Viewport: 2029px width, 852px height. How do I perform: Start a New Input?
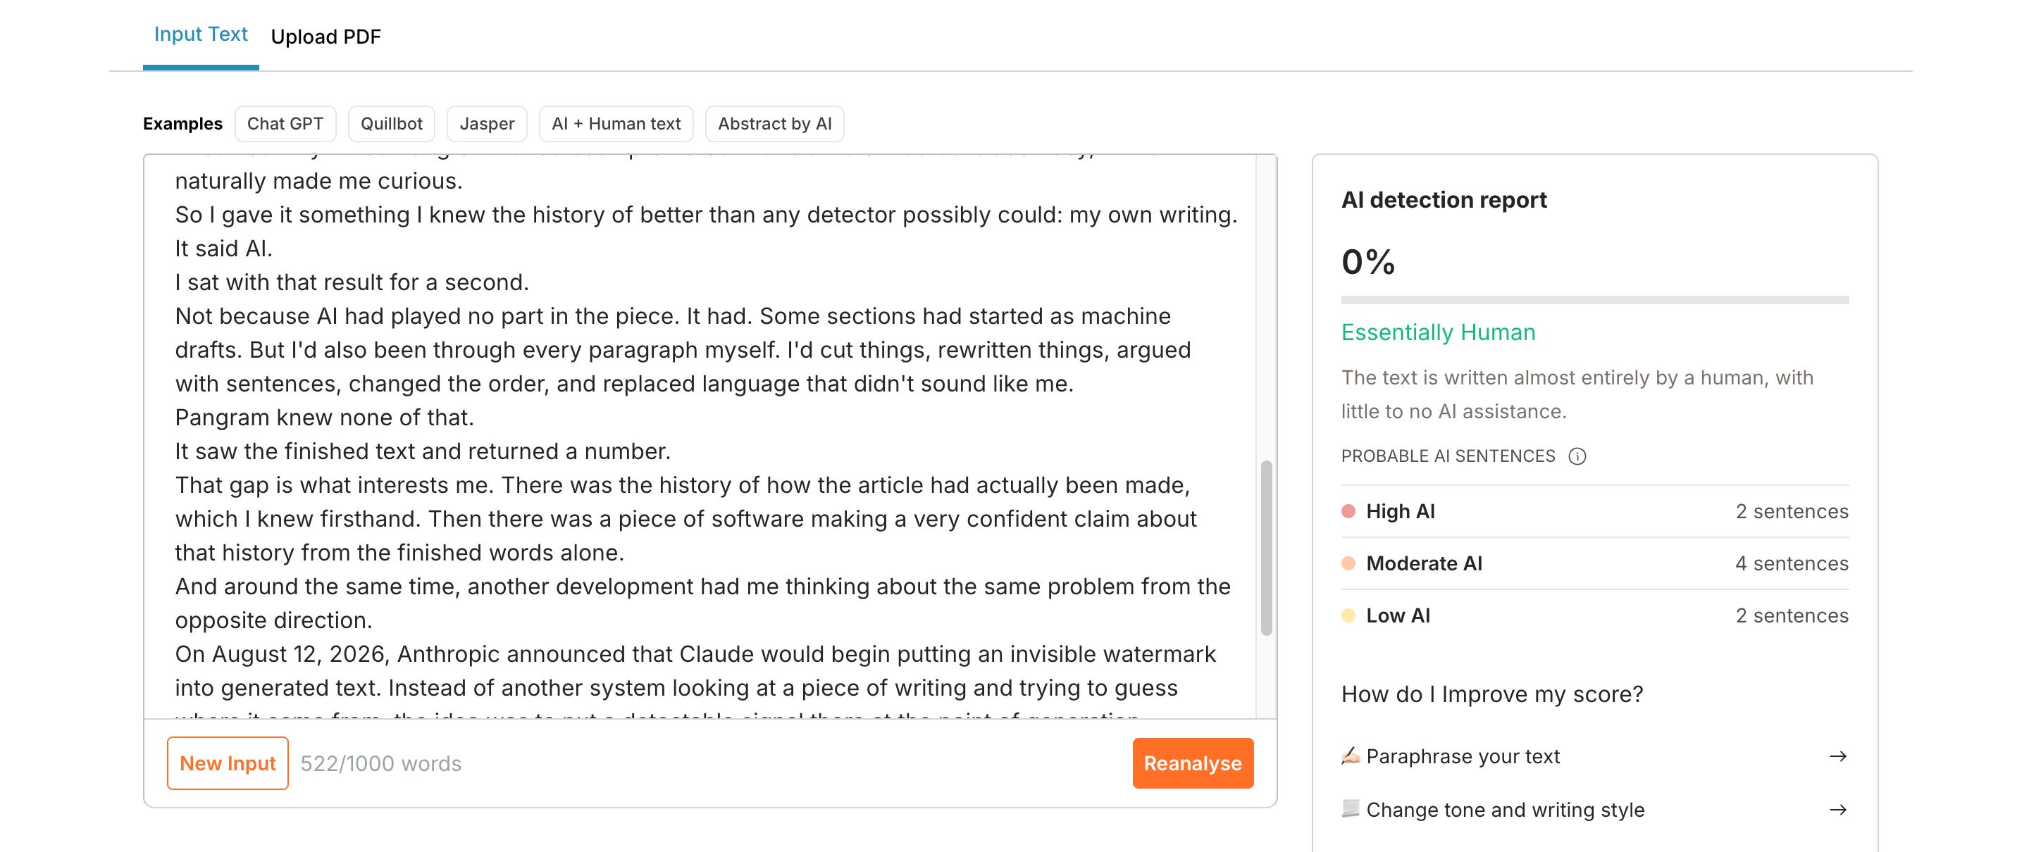[228, 763]
